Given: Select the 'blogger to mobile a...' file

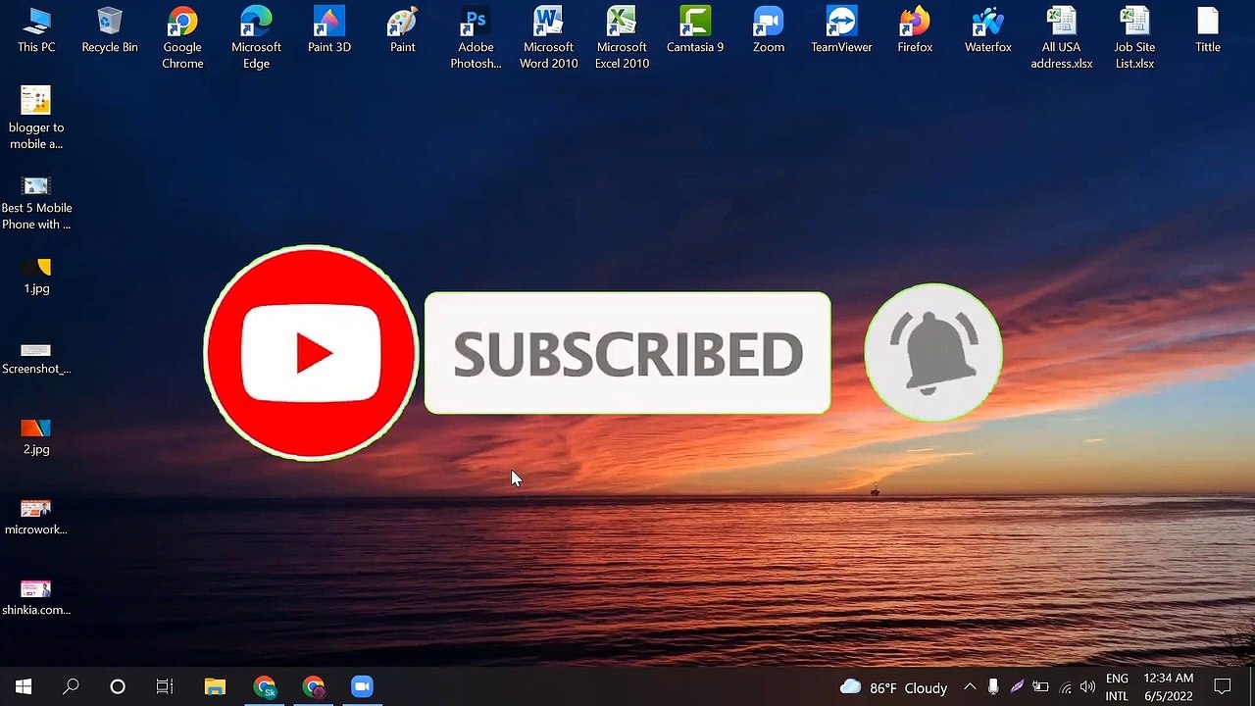Looking at the screenshot, I should click(36, 119).
